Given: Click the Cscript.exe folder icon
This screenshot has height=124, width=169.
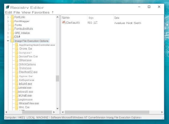Looking at the screenshot, I should pyautogui.click(x=17, y=53).
